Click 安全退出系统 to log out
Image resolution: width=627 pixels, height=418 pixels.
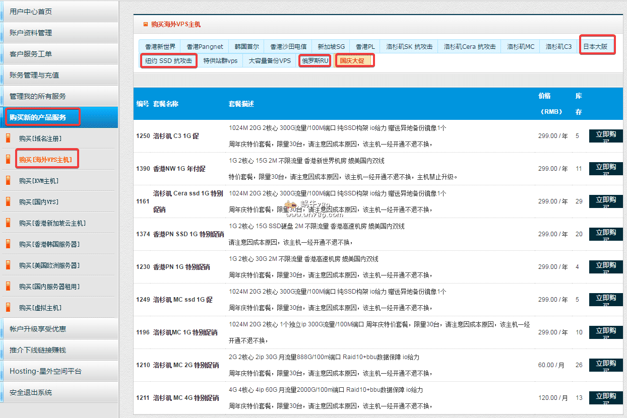pos(31,392)
